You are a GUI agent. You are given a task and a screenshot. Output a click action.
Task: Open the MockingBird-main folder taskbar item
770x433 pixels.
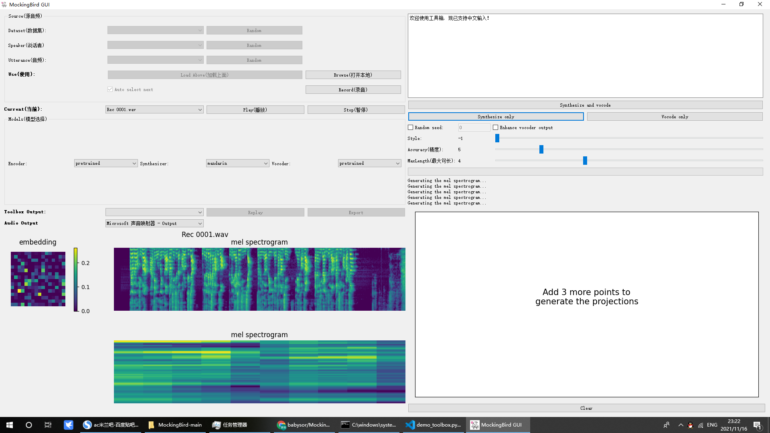[175, 425]
